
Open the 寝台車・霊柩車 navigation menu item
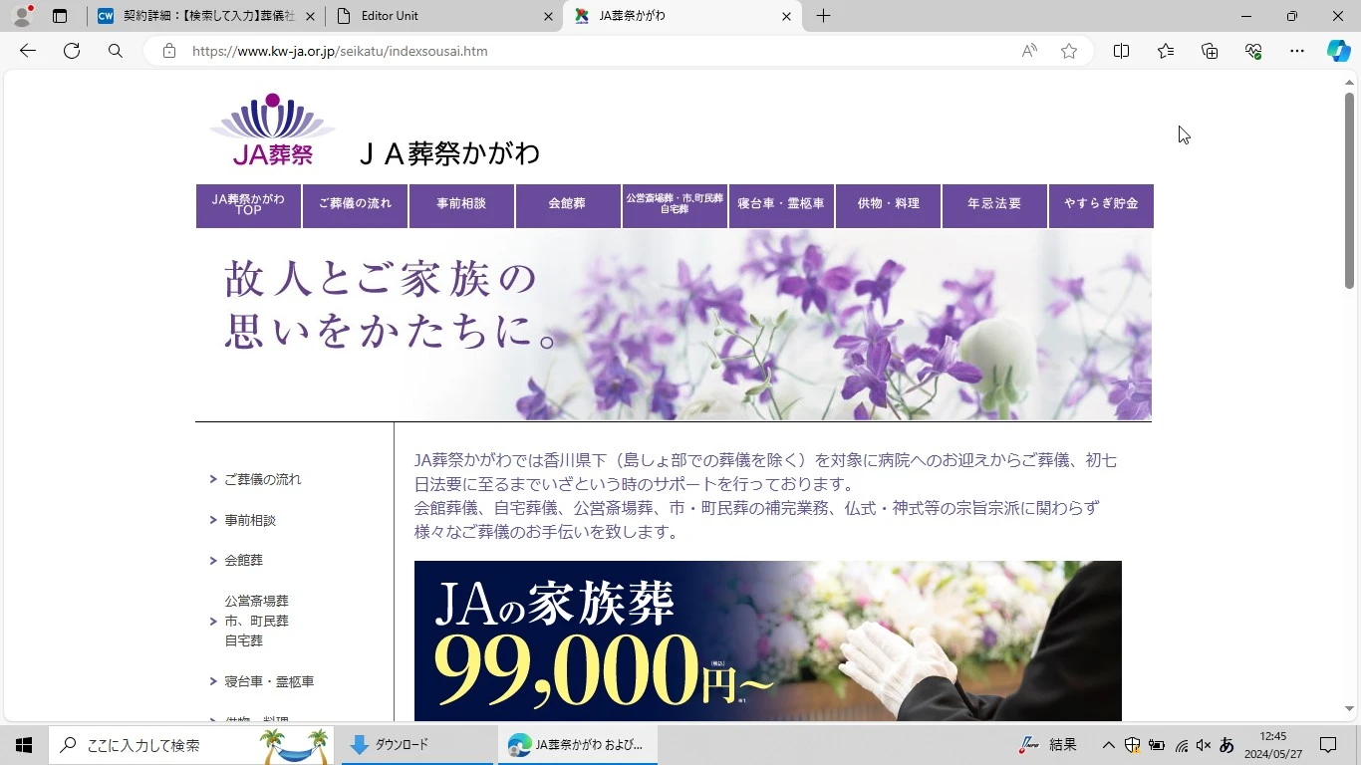click(x=781, y=204)
